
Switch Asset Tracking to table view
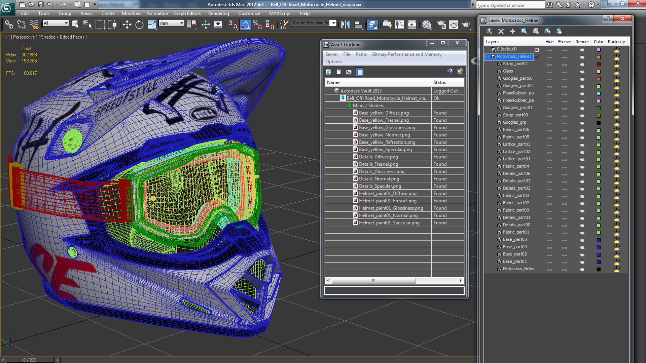[360, 72]
